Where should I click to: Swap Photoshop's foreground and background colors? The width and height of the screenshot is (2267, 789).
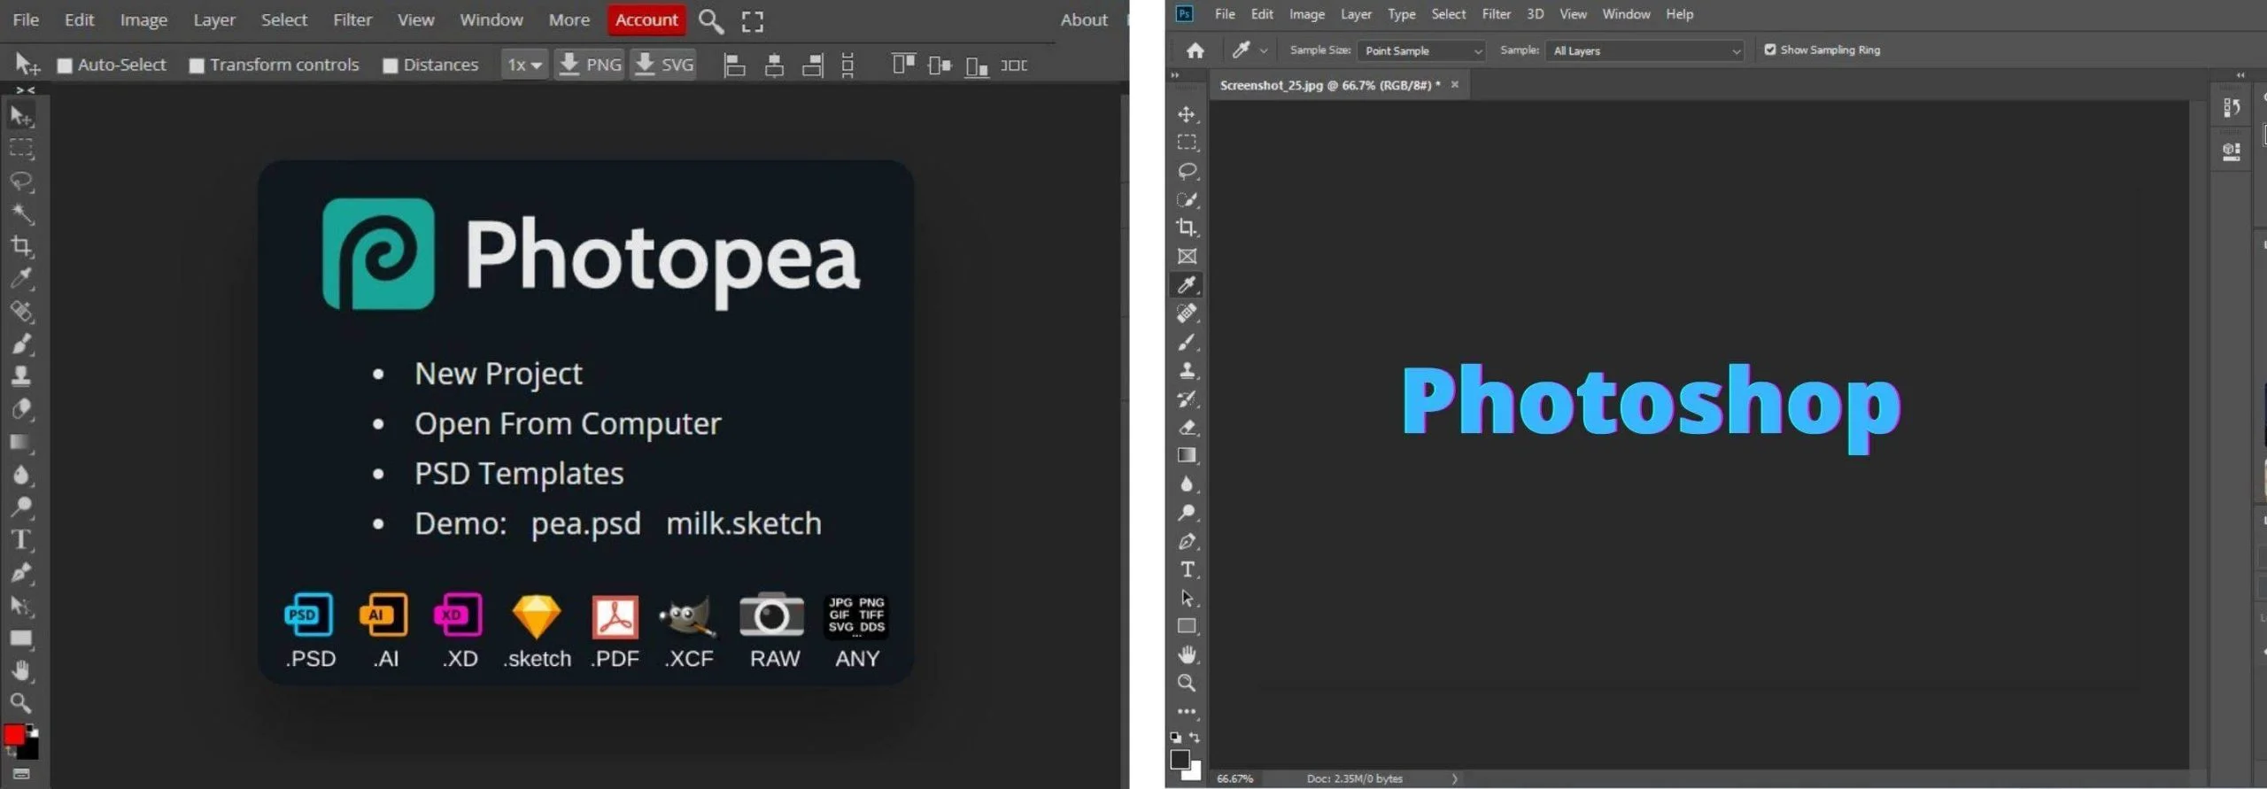click(1195, 737)
